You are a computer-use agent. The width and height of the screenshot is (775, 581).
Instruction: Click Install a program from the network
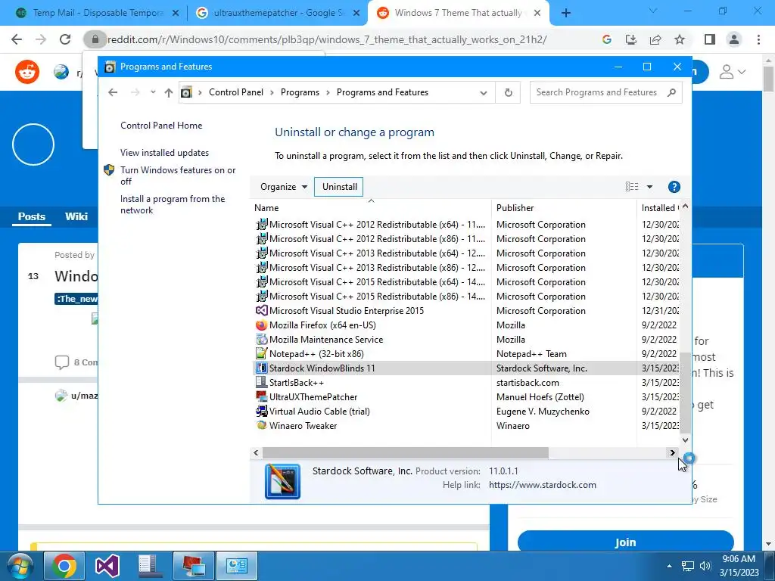coord(173,204)
